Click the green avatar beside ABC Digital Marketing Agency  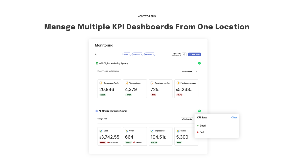click(x=199, y=63)
